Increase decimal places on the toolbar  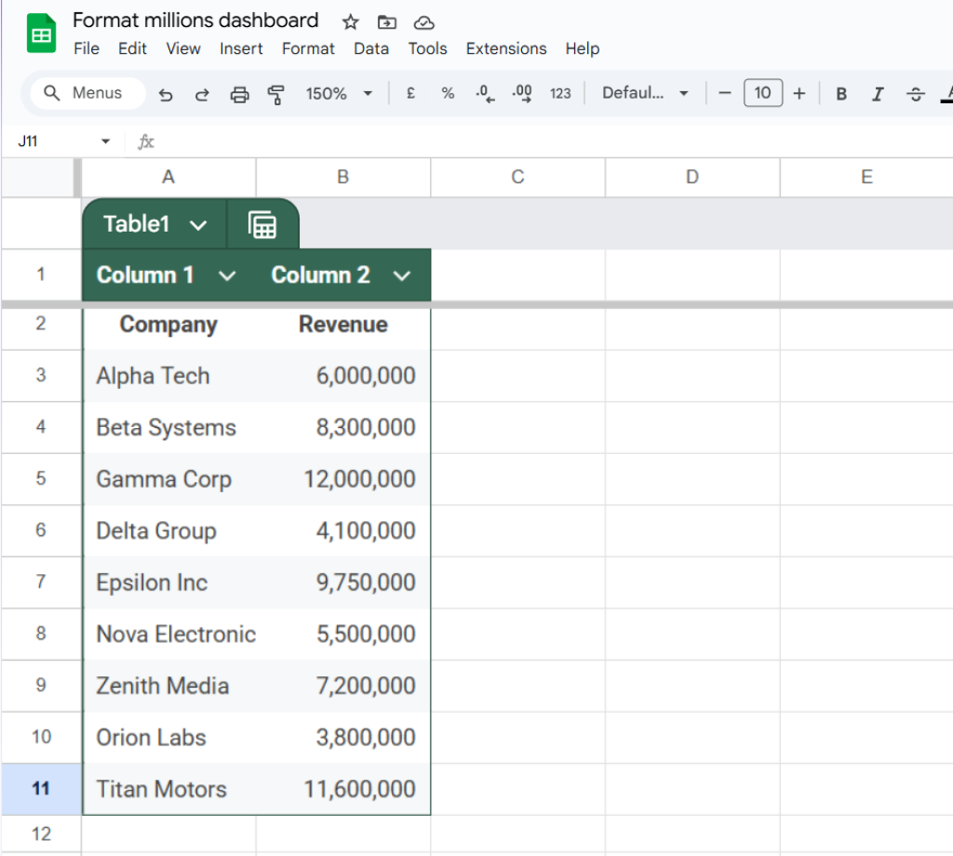(520, 93)
